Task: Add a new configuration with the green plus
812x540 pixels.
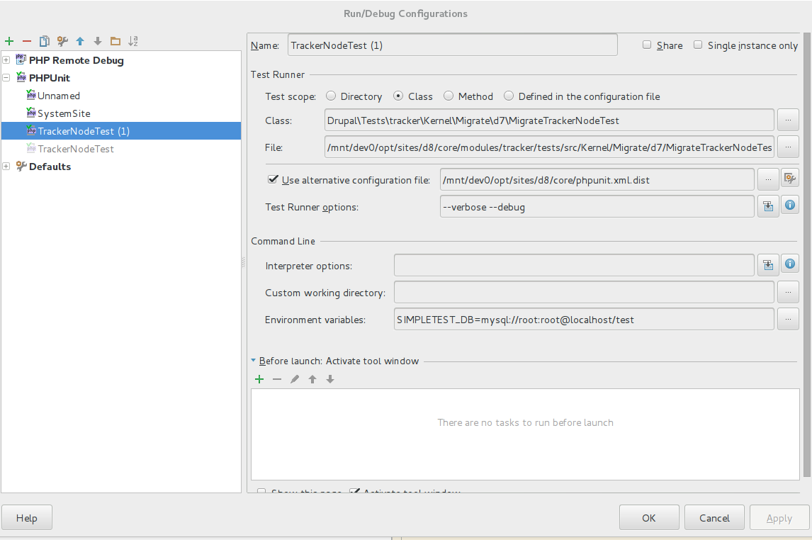Action: pyautogui.click(x=9, y=41)
